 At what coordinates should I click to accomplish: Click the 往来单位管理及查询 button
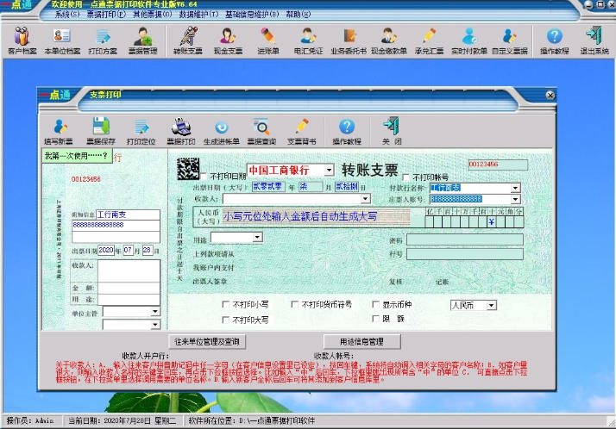tap(207, 341)
